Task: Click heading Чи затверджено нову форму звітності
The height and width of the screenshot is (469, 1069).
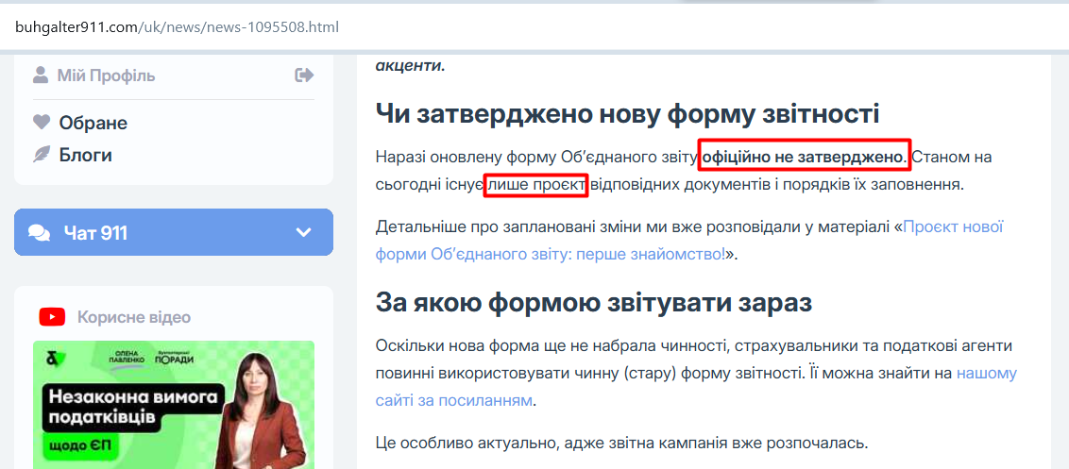Action: click(x=627, y=114)
